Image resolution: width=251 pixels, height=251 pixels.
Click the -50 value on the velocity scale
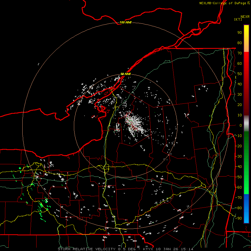[238, 177]
